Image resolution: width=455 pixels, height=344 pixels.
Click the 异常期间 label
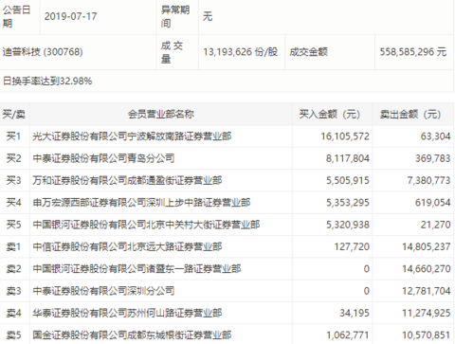click(x=175, y=16)
